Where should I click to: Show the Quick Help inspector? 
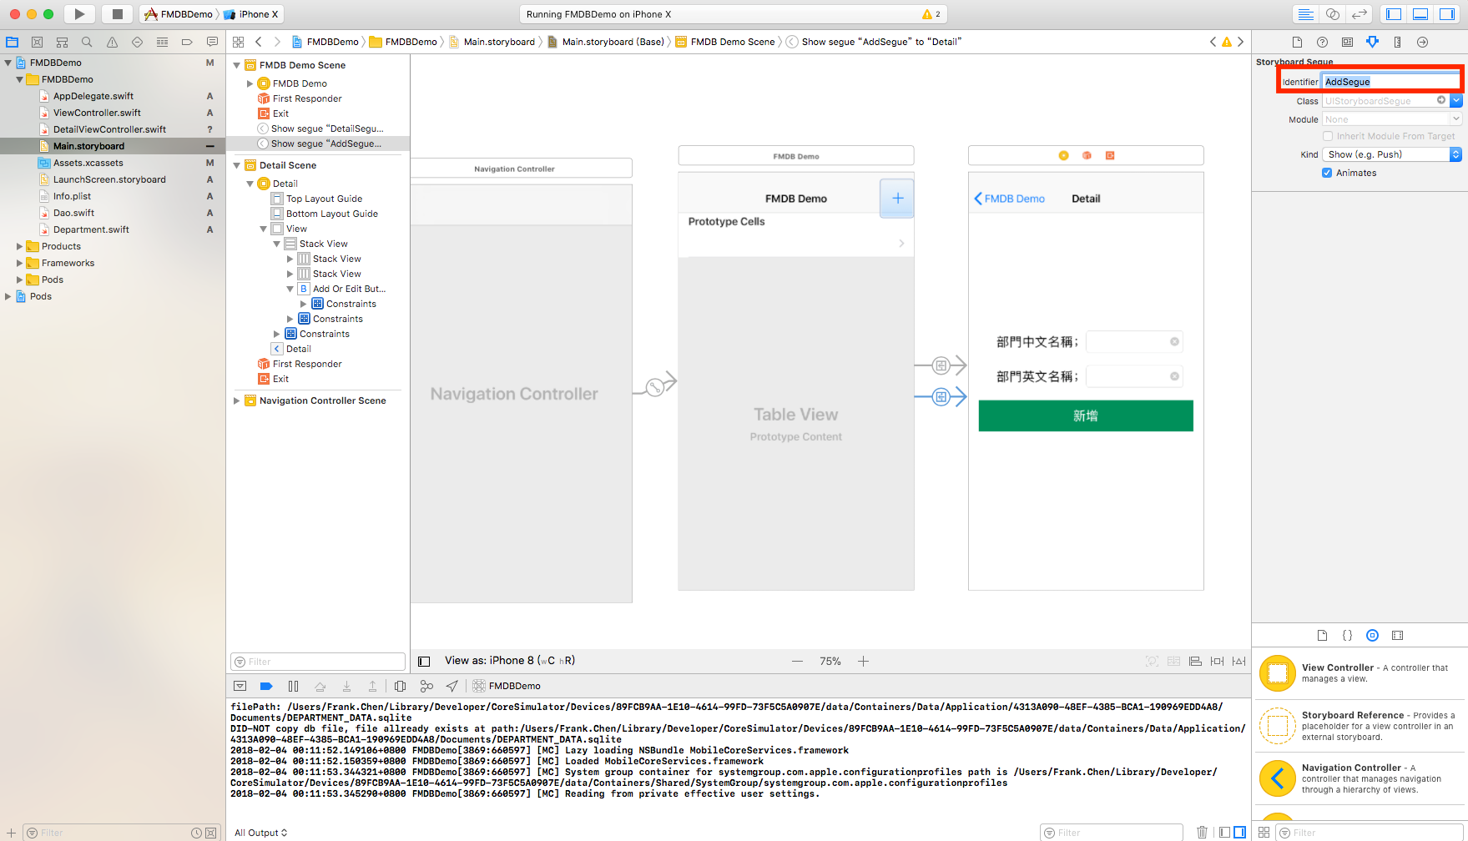pyautogui.click(x=1322, y=42)
